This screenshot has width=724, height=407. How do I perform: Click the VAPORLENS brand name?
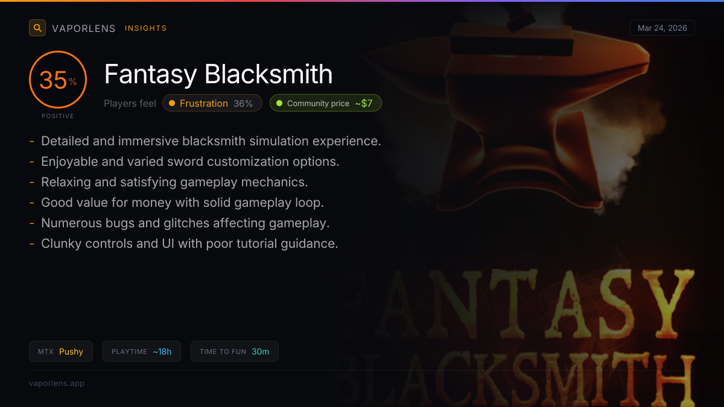click(x=84, y=28)
